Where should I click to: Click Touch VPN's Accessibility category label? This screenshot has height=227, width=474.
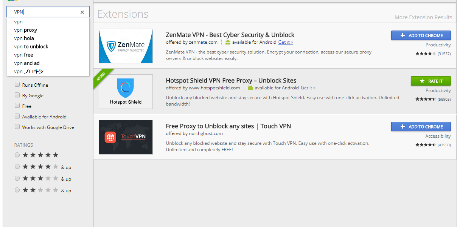pyautogui.click(x=438, y=136)
